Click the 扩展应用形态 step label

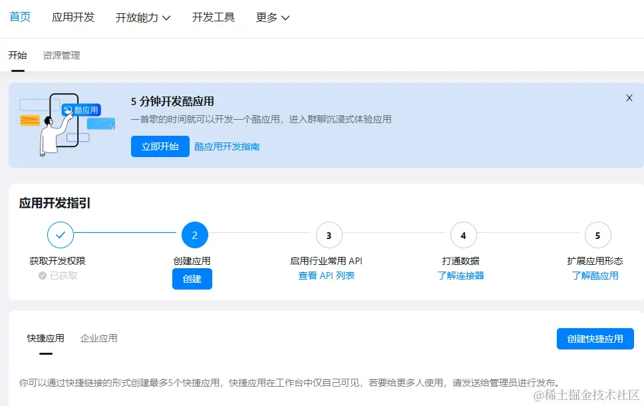pyautogui.click(x=595, y=261)
